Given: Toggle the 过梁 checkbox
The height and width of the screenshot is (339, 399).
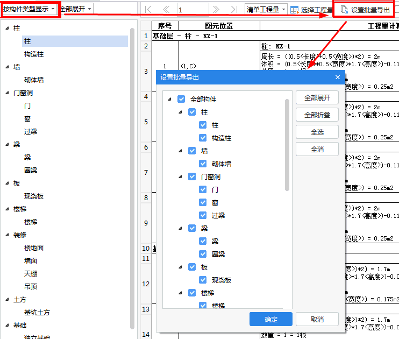Looking at the screenshot, I should 203,216.
